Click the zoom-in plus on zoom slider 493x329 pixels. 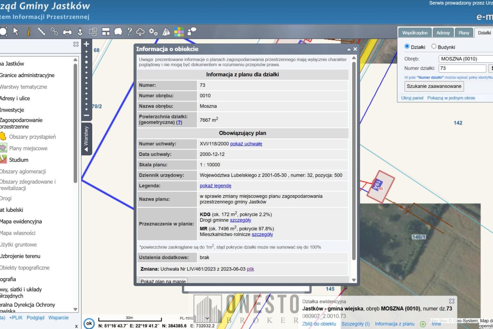[x=86, y=44]
